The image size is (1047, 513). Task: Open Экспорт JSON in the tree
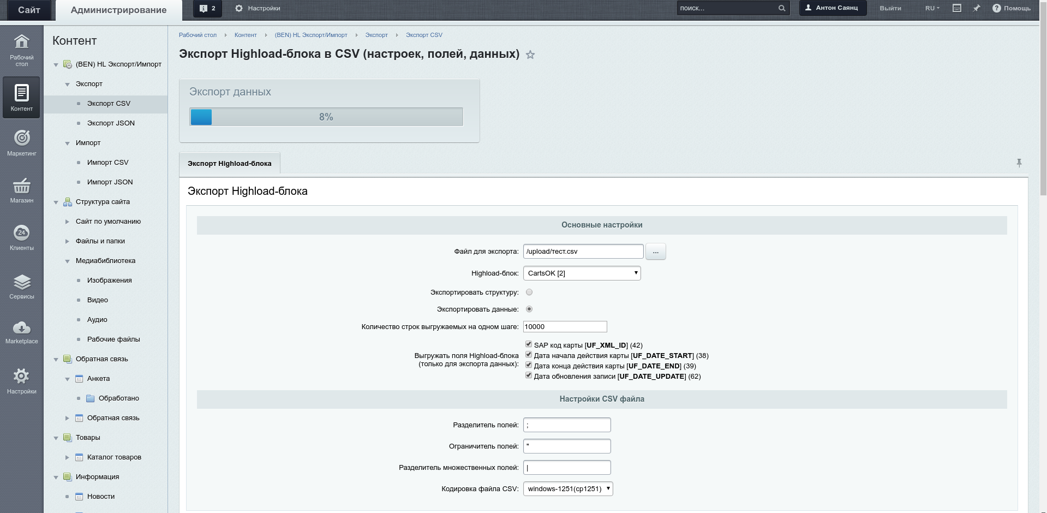click(x=111, y=123)
